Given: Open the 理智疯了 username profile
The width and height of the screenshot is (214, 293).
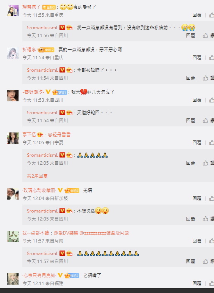Looking at the screenshot, I should (x=31, y=7).
